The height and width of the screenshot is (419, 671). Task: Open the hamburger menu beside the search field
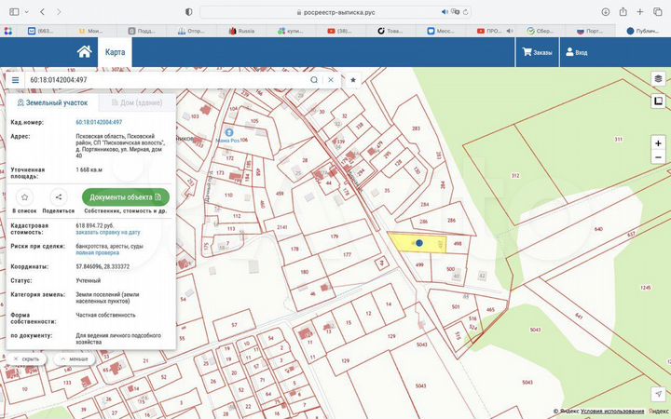[16, 80]
